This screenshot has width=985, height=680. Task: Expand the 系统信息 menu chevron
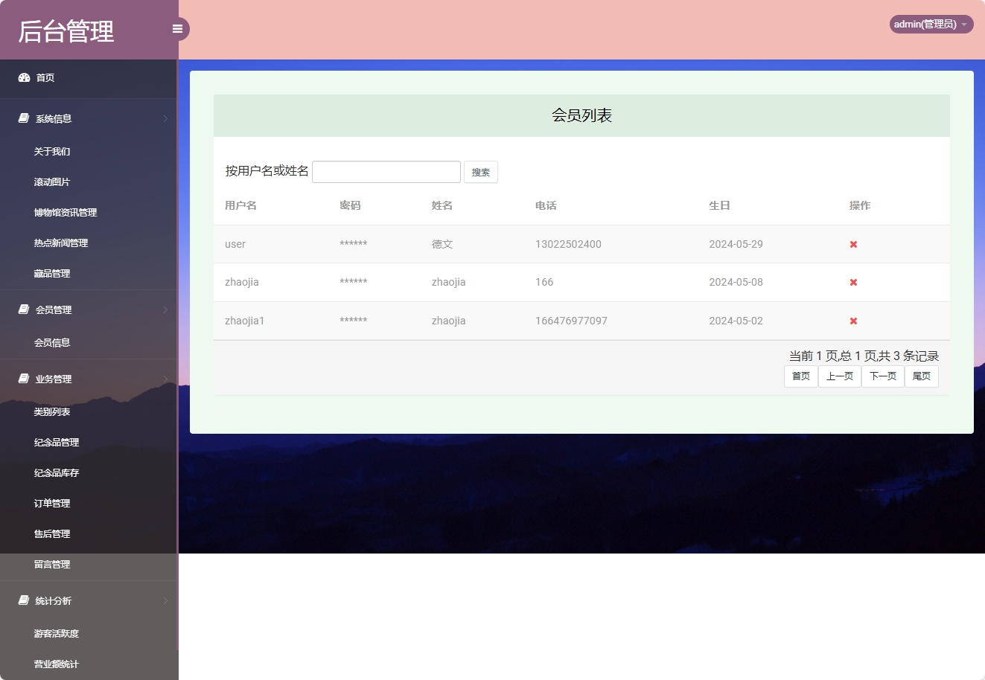click(x=165, y=118)
